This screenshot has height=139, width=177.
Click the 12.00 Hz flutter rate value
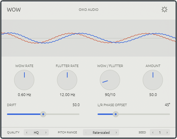(x=67, y=95)
